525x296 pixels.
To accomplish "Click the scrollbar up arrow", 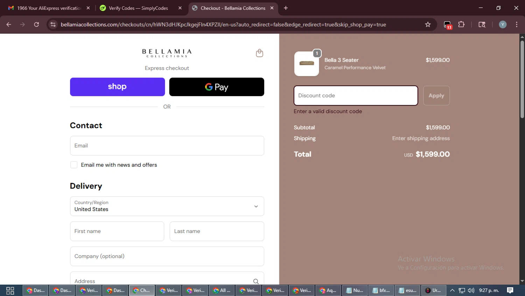I will pos(522,37).
